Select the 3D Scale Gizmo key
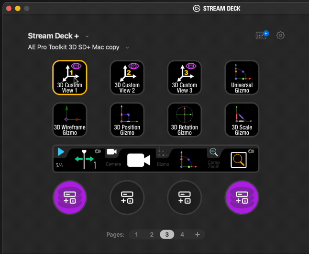This screenshot has width=309, height=254. 242,120
